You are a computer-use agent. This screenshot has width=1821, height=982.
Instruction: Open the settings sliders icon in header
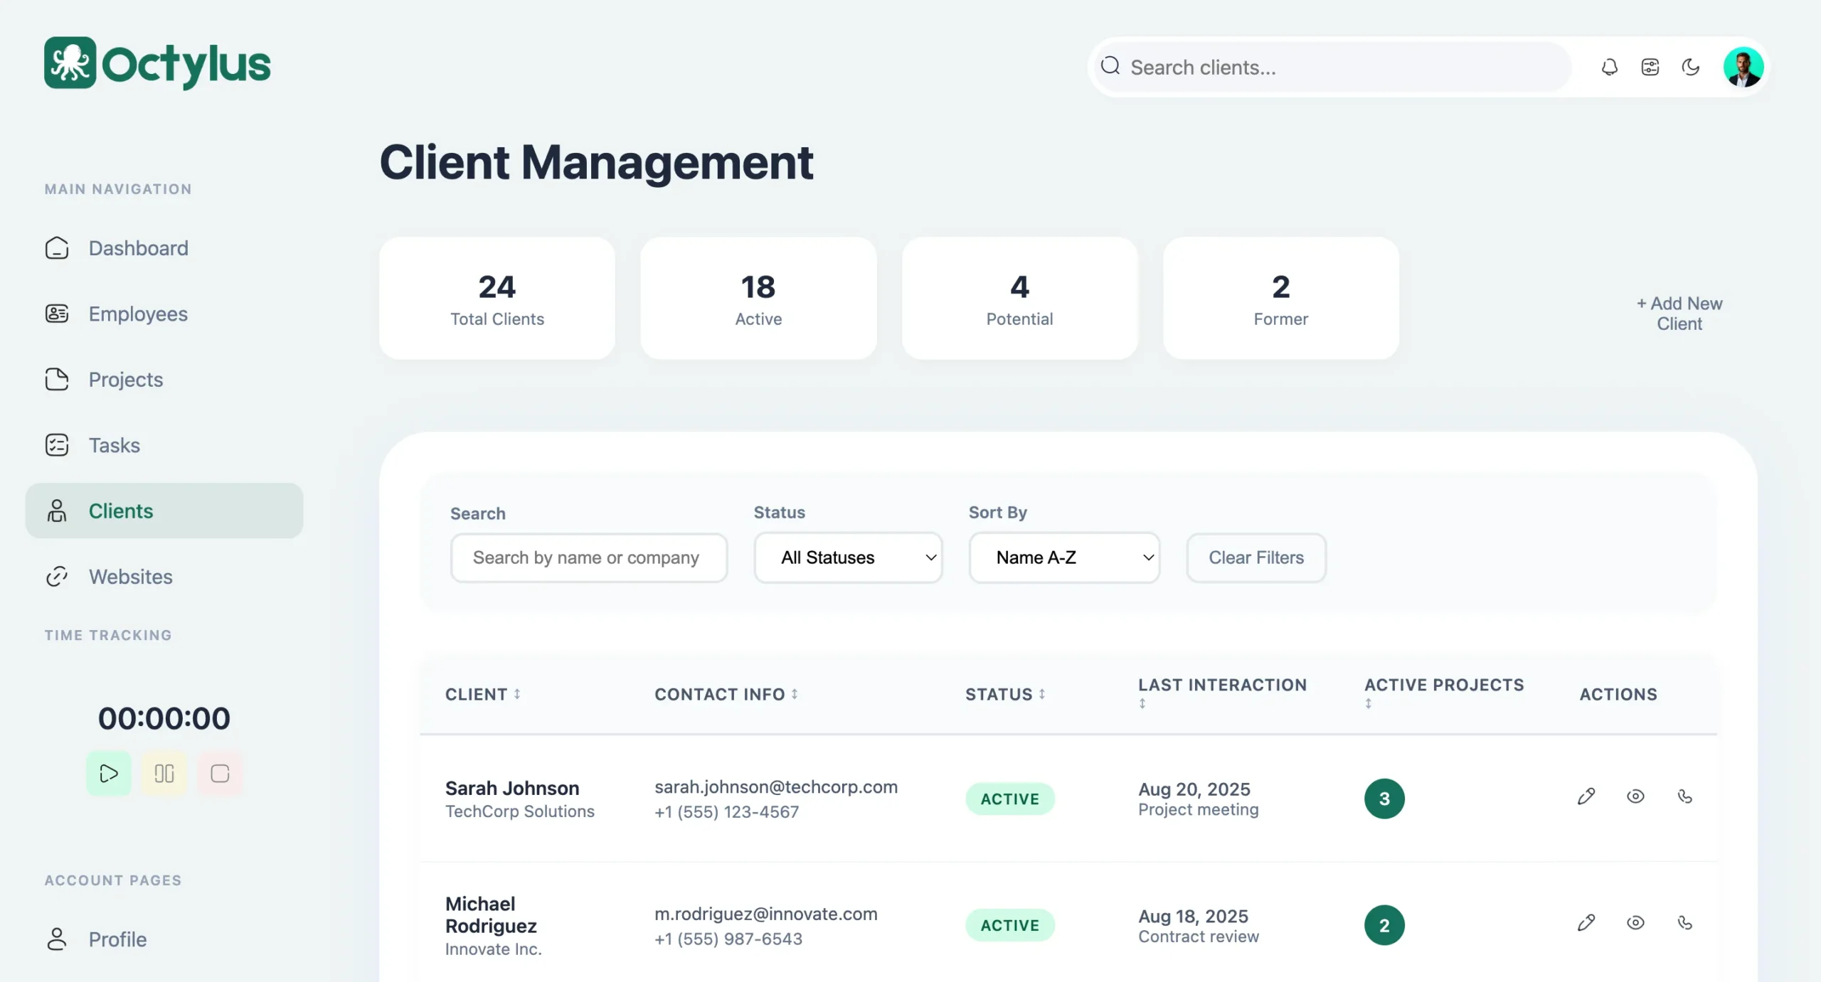(1650, 67)
